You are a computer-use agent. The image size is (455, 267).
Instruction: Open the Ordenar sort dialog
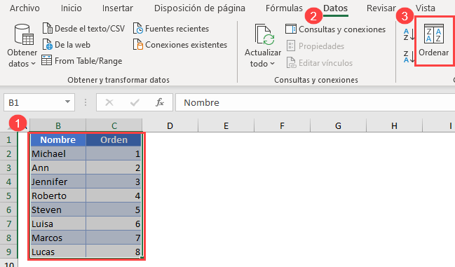pyautogui.click(x=434, y=41)
